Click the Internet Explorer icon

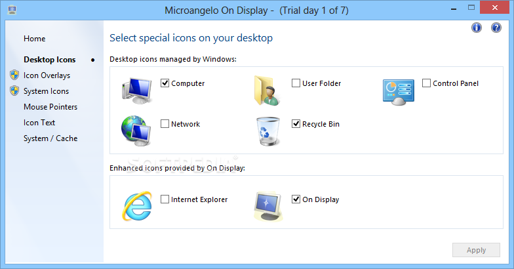tap(137, 206)
